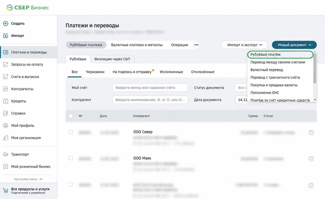Click the Мой счёт input field
Screen dimensions: 325x199
click(x=150, y=88)
